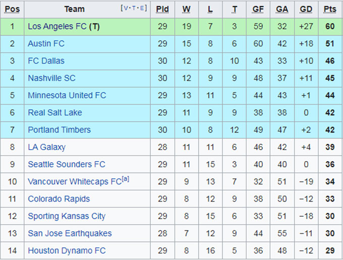Open San Jose Earthquakes link
The width and height of the screenshot is (343, 260).
pos(70,233)
